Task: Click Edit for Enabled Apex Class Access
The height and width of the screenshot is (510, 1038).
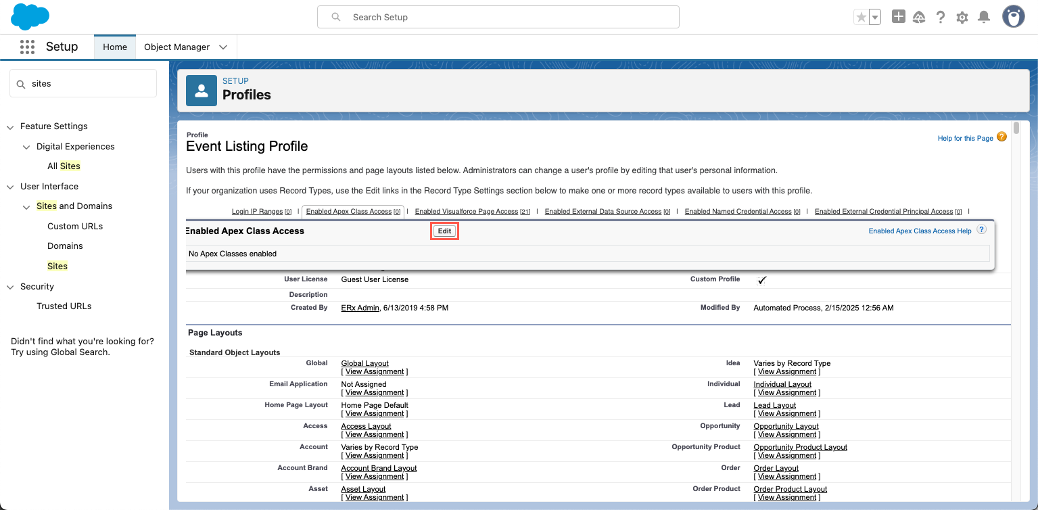Action: tap(444, 231)
